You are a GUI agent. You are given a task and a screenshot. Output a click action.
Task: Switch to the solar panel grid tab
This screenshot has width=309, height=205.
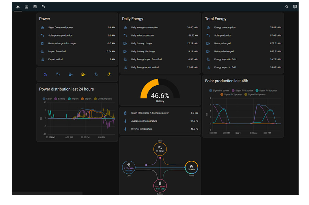(26, 7)
